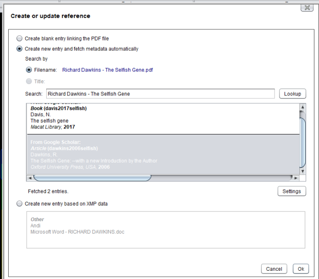Click 'Macat Library, 2017' publisher line
The height and width of the screenshot is (279, 319).
[53, 127]
